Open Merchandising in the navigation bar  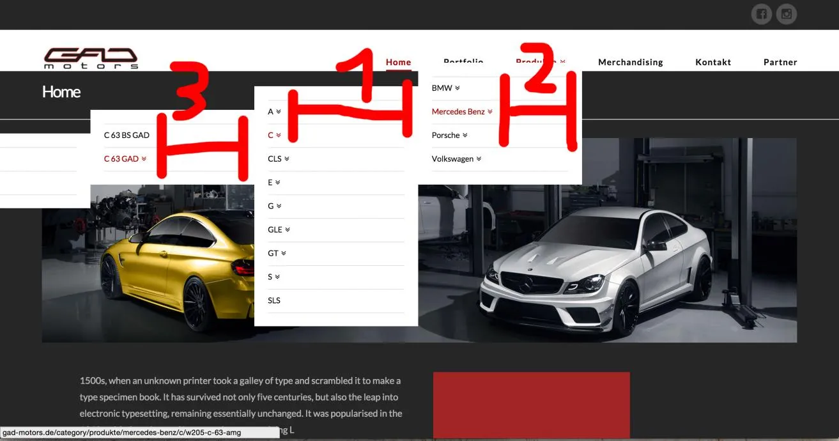(x=631, y=62)
